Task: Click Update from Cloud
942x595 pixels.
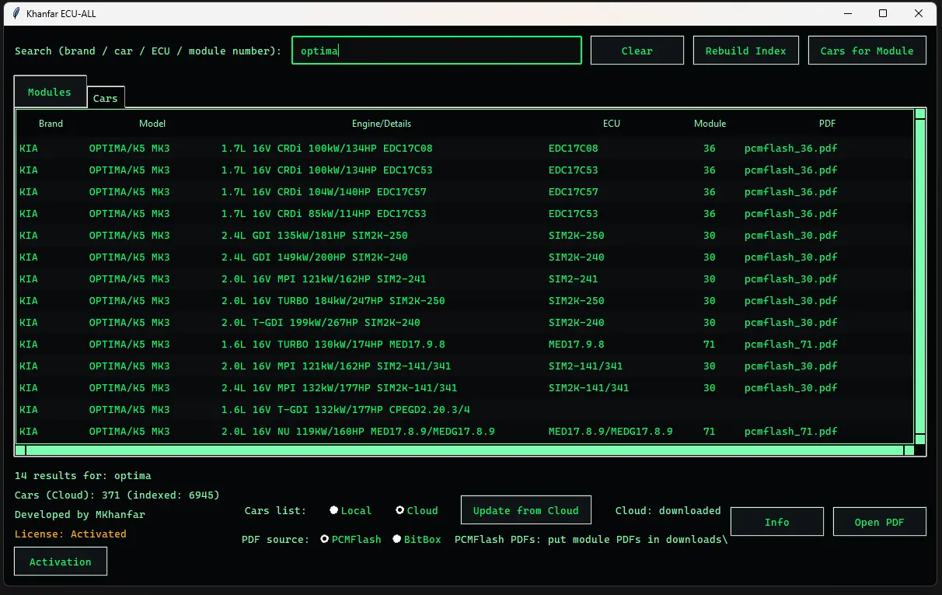Action: tap(525, 510)
